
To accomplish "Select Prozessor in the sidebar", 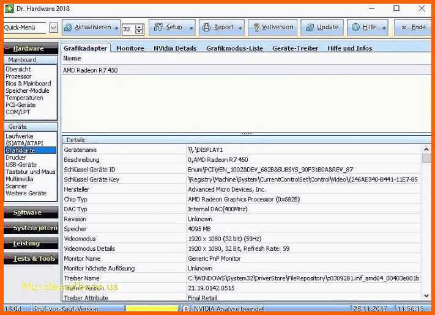I will click(x=18, y=76).
